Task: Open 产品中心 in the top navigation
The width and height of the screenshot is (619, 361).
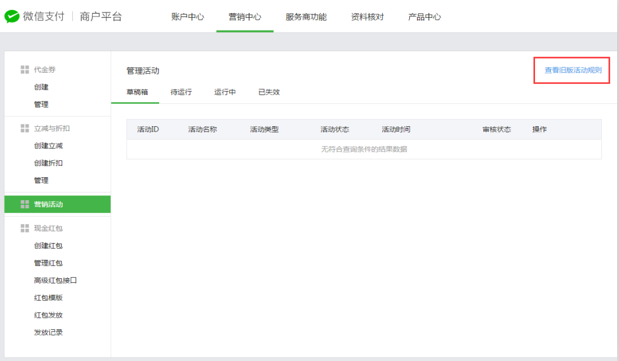Action: [x=425, y=17]
